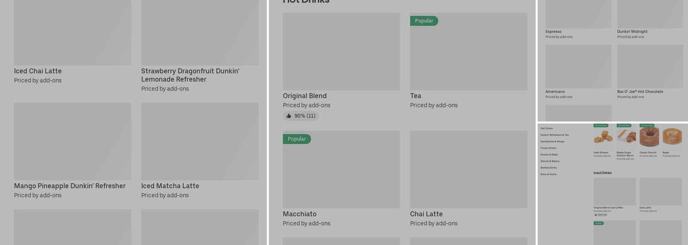Go to Dunkin' Refreshers & Tea category

click(554, 135)
